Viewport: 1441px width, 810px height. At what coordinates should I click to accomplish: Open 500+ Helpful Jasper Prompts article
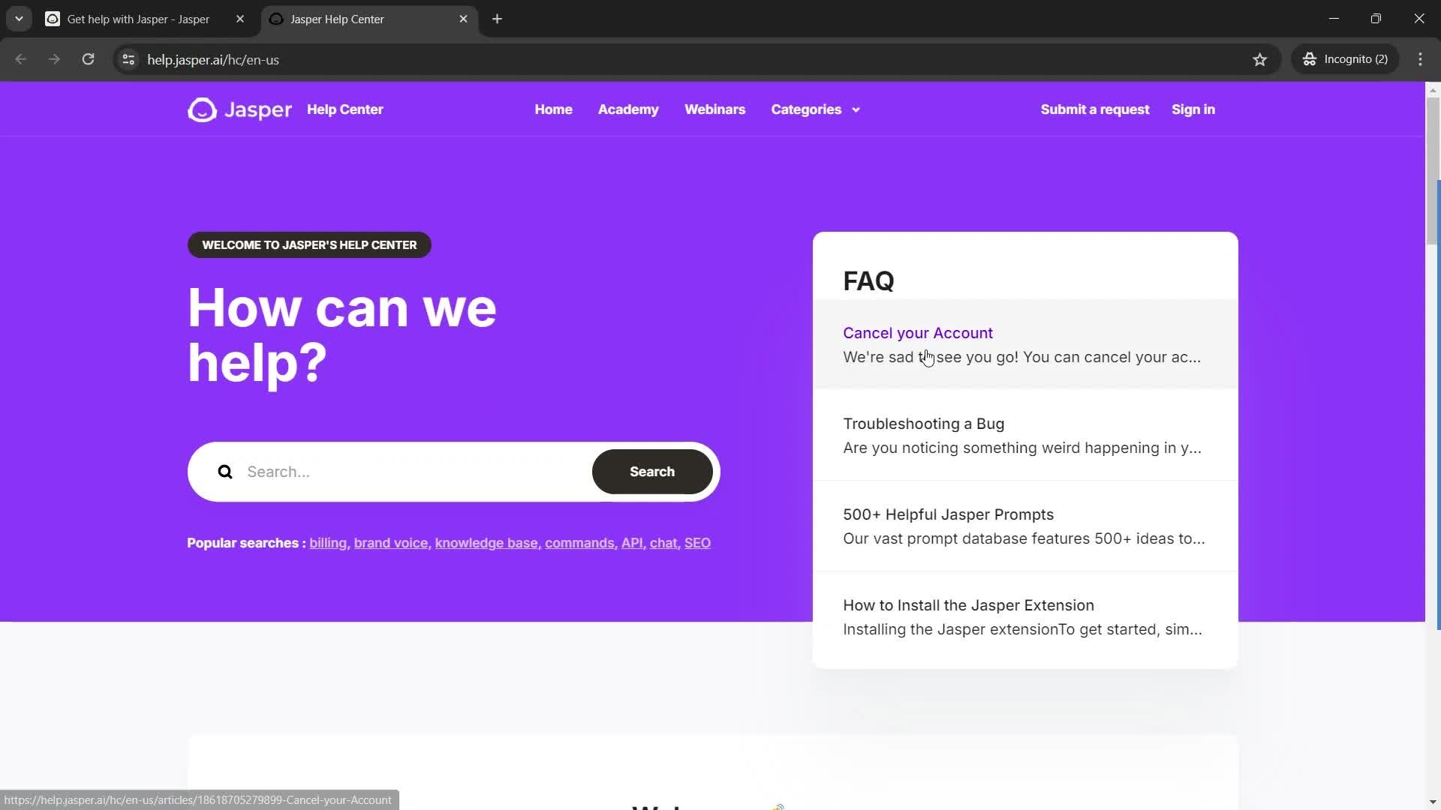pos(1025,526)
